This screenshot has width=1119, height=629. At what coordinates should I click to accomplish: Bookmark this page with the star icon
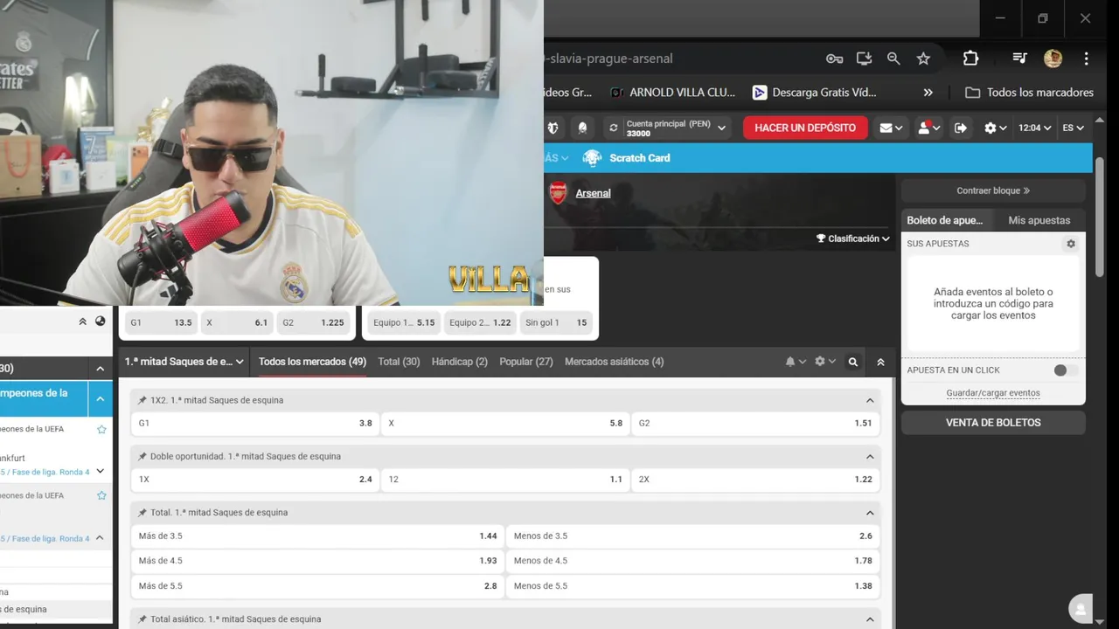[x=923, y=59]
